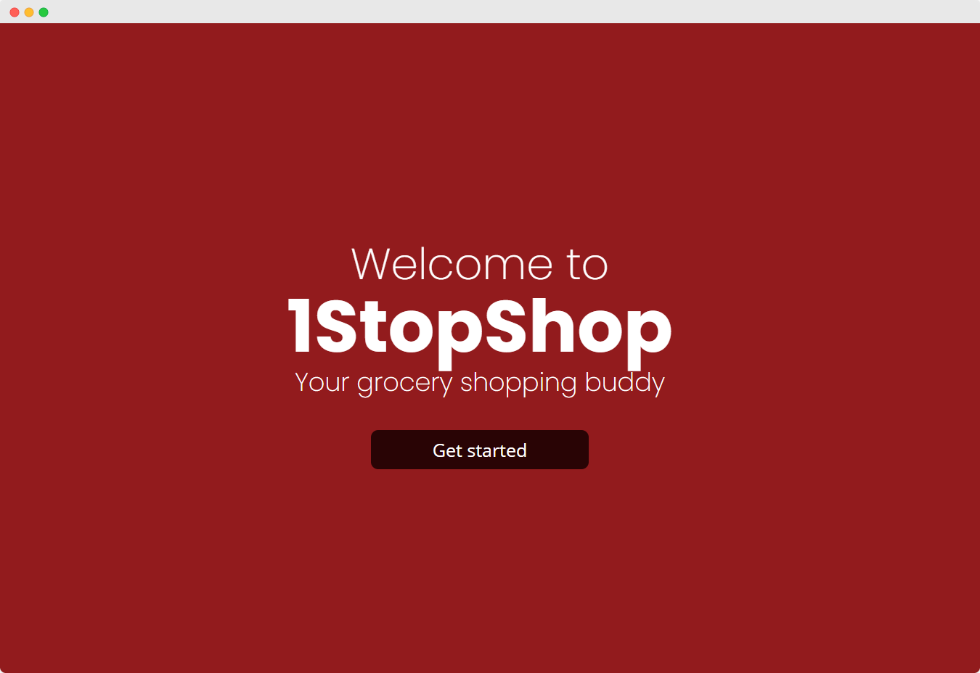This screenshot has height=673, width=980.
Task: Click the Get started button
Action: (x=479, y=450)
